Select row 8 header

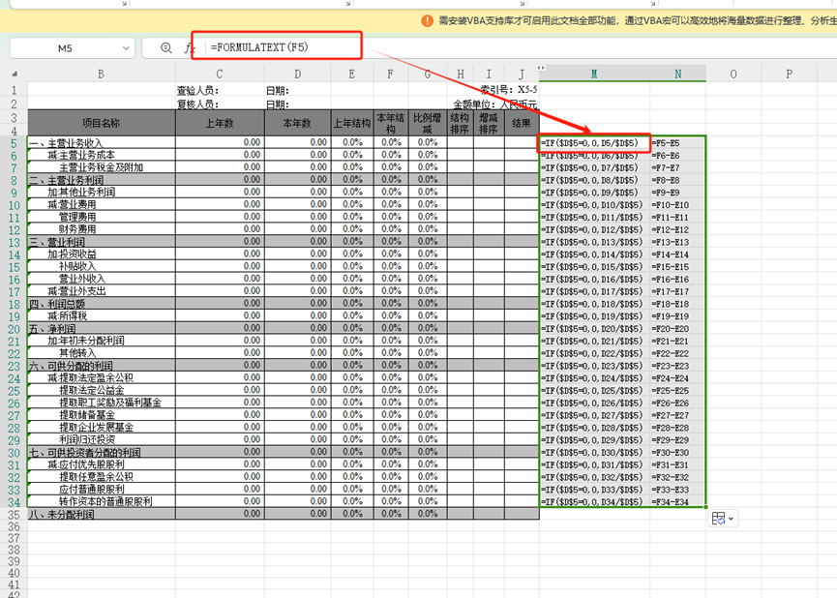tap(14, 181)
